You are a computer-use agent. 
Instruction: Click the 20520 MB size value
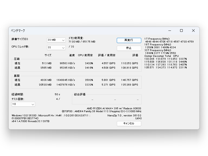(45, 85)
